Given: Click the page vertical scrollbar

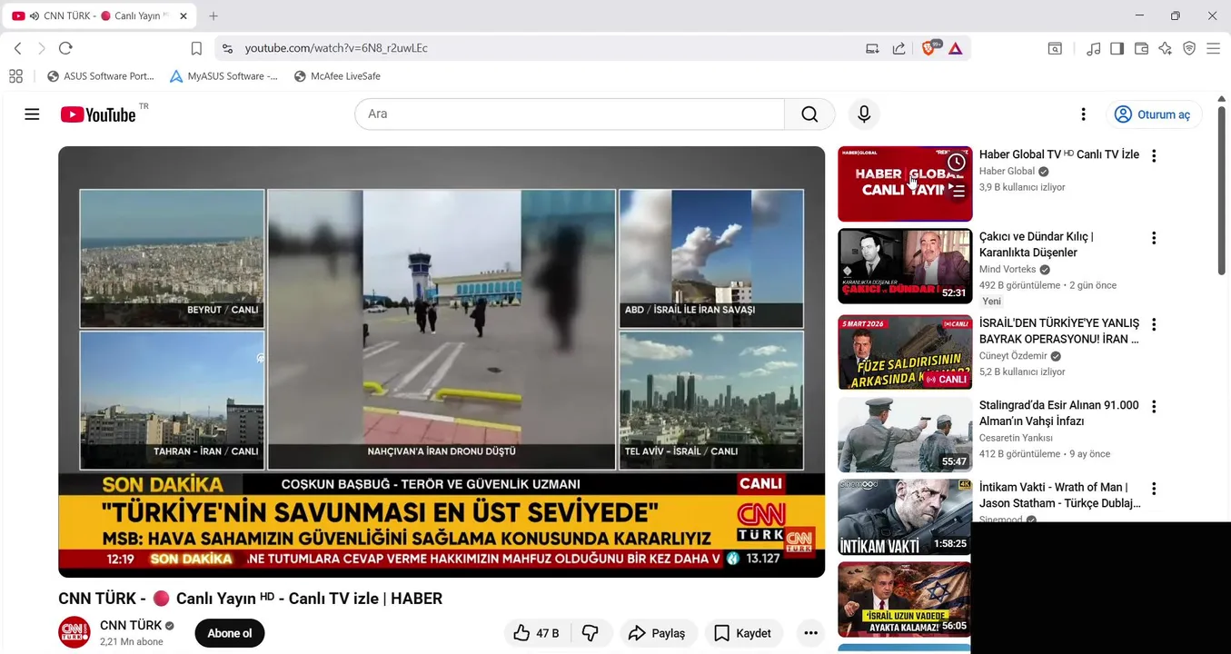Looking at the screenshot, I should [1222, 191].
